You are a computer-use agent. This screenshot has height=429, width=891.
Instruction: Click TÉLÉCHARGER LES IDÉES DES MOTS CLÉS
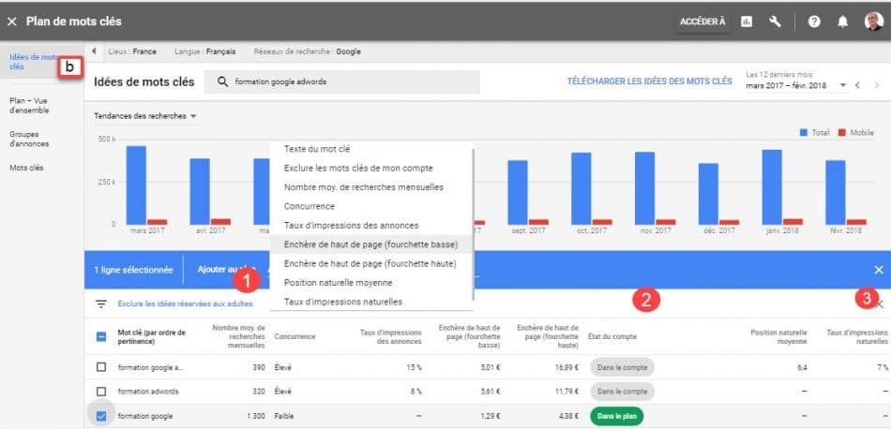pyautogui.click(x=649, y=81)
